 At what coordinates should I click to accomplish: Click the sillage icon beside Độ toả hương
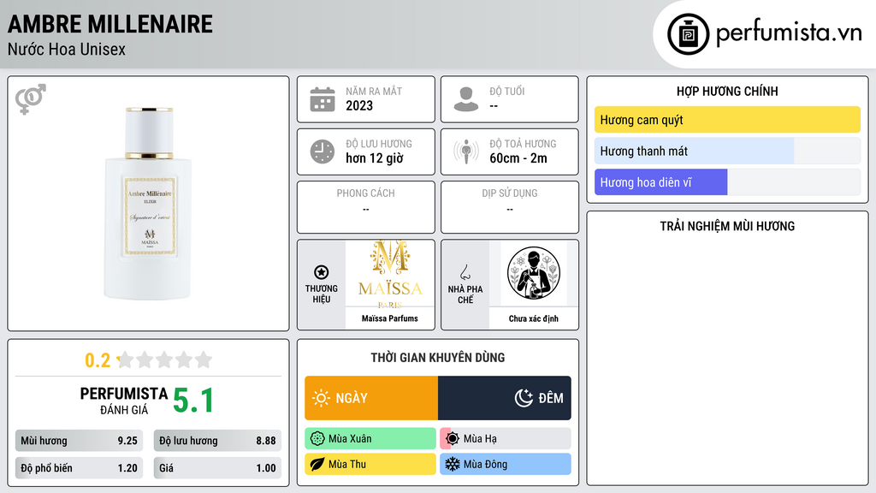point(466,151)
